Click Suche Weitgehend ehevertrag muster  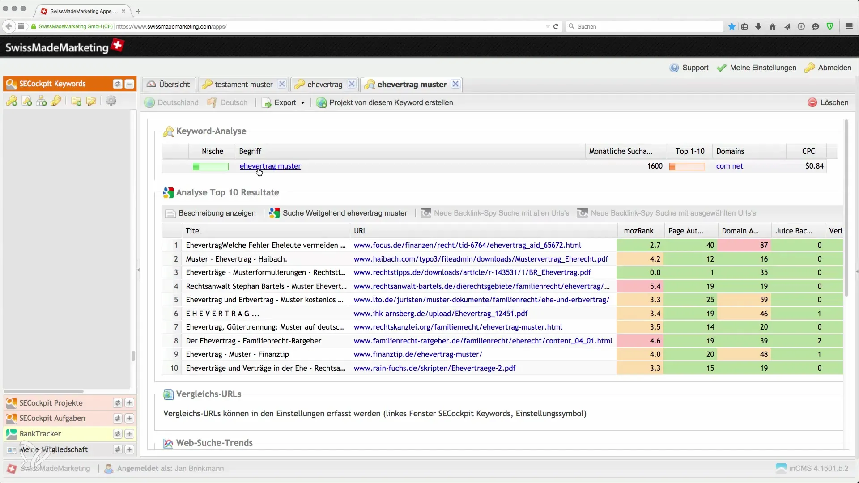(338, 213)
